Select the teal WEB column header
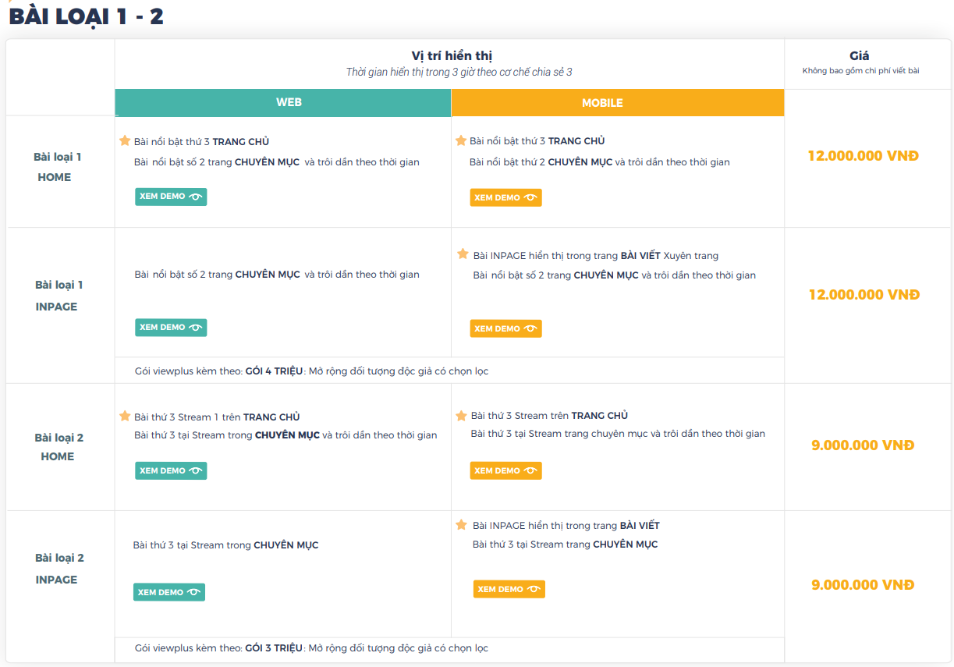954x667 pixels. click(x=283, y=103)
